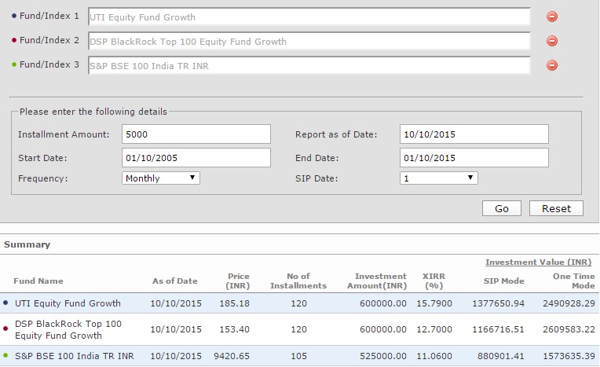
Task: Click the End Date field 01/10/2015
Action: pyautogui.click(x=474, y=158)
